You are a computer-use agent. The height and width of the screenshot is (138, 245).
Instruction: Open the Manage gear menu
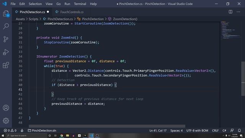pos(6,121)
